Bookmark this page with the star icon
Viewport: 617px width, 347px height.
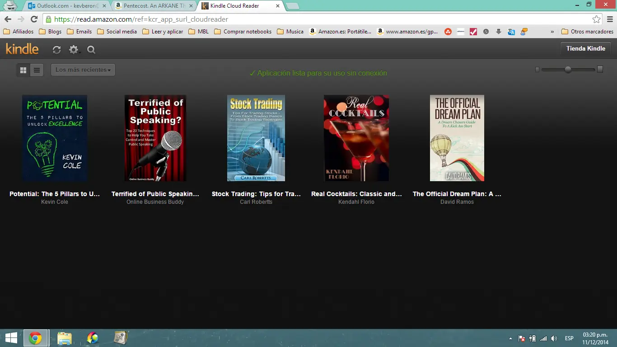(596, 19)
